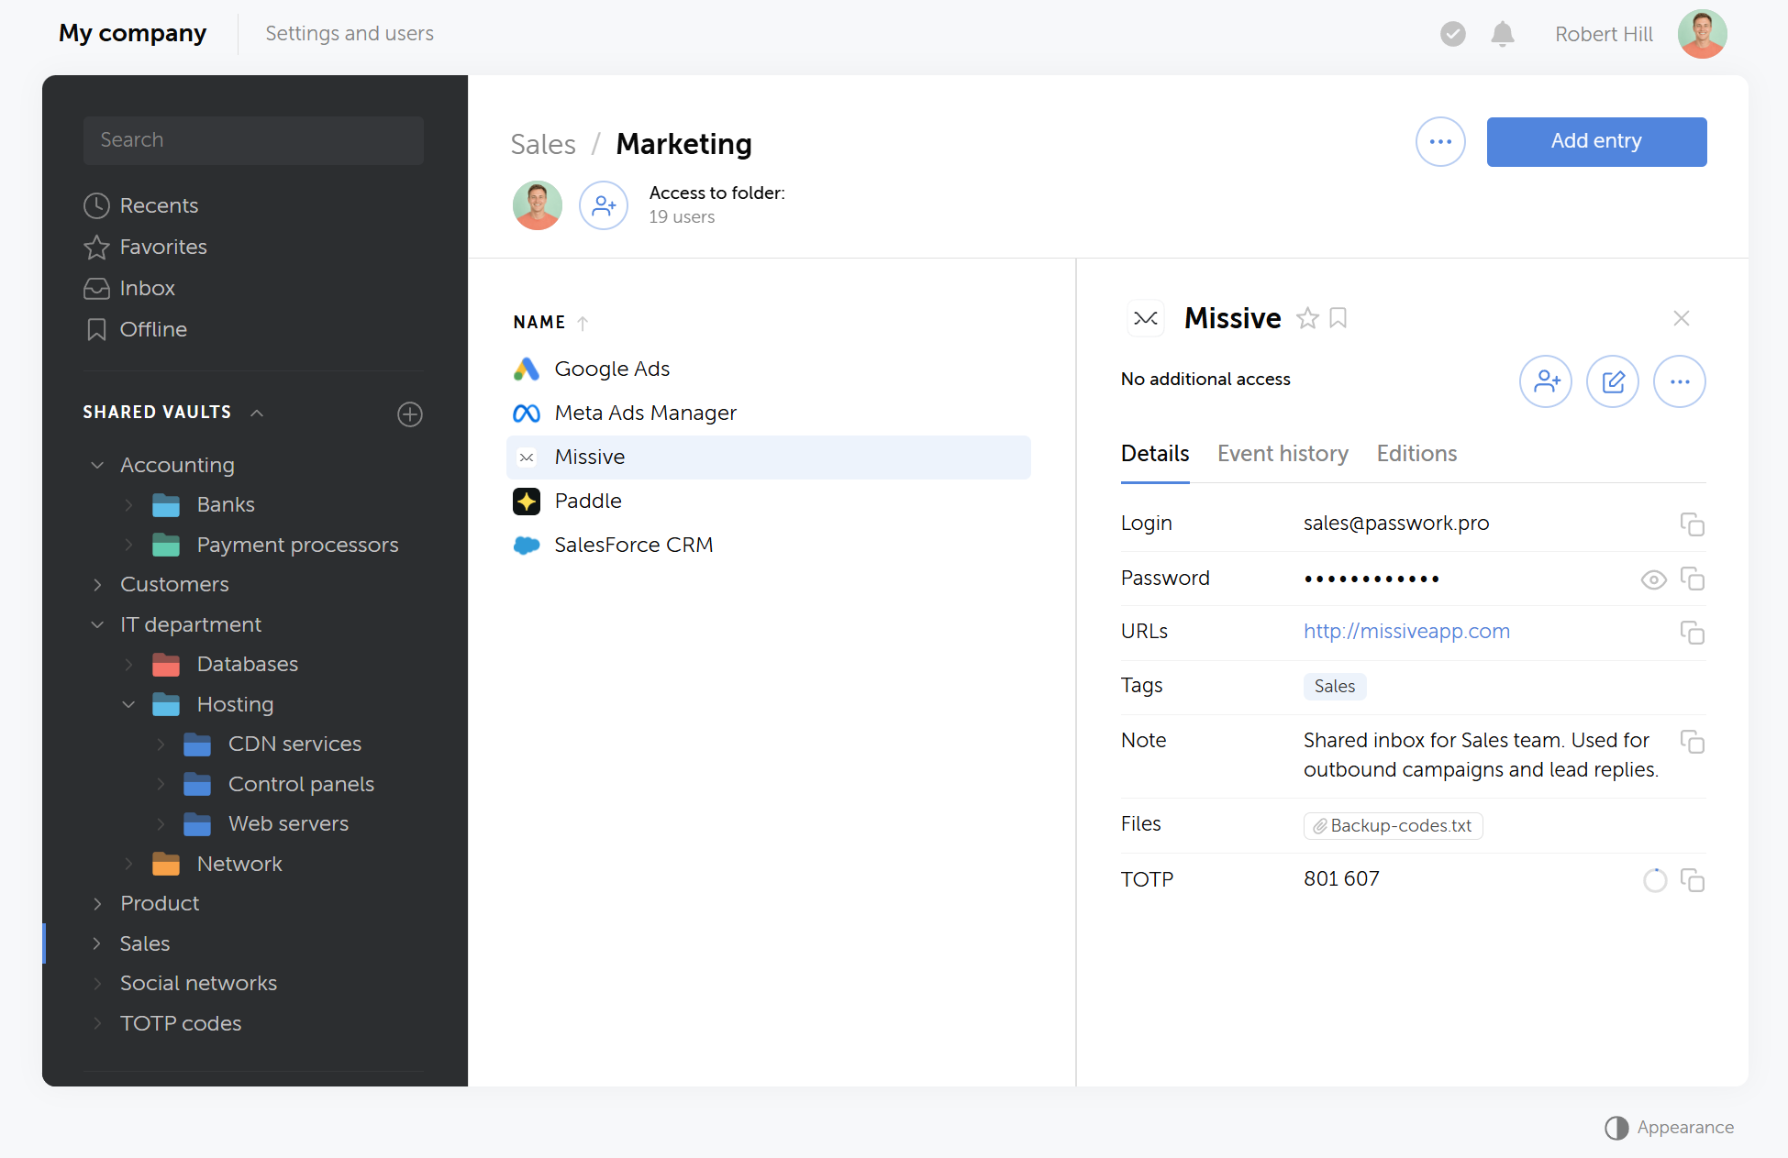Collapse the Accounting vault
This screenshot has width=1788, height=1158.
pos(97,466)
